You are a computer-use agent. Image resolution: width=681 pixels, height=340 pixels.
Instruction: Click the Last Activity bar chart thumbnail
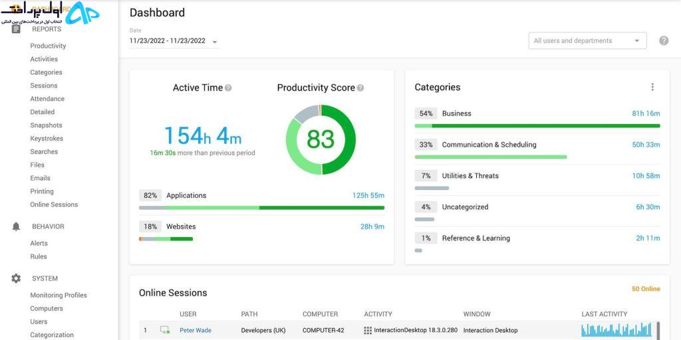616,330
